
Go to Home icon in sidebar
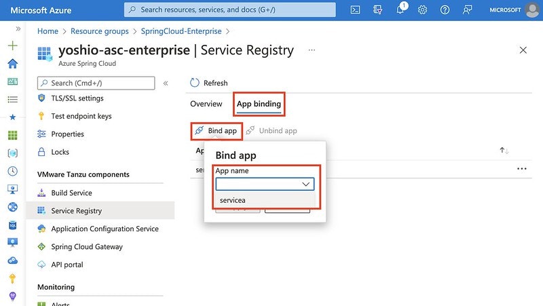(13, 64)
